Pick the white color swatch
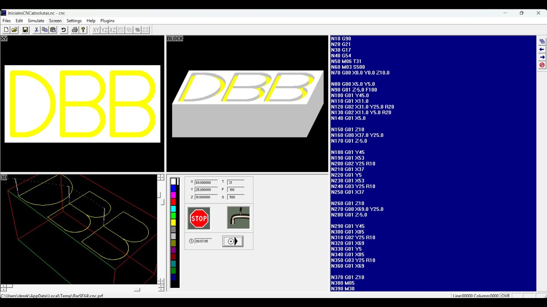The image size is (547, 307). pos(173,181)
